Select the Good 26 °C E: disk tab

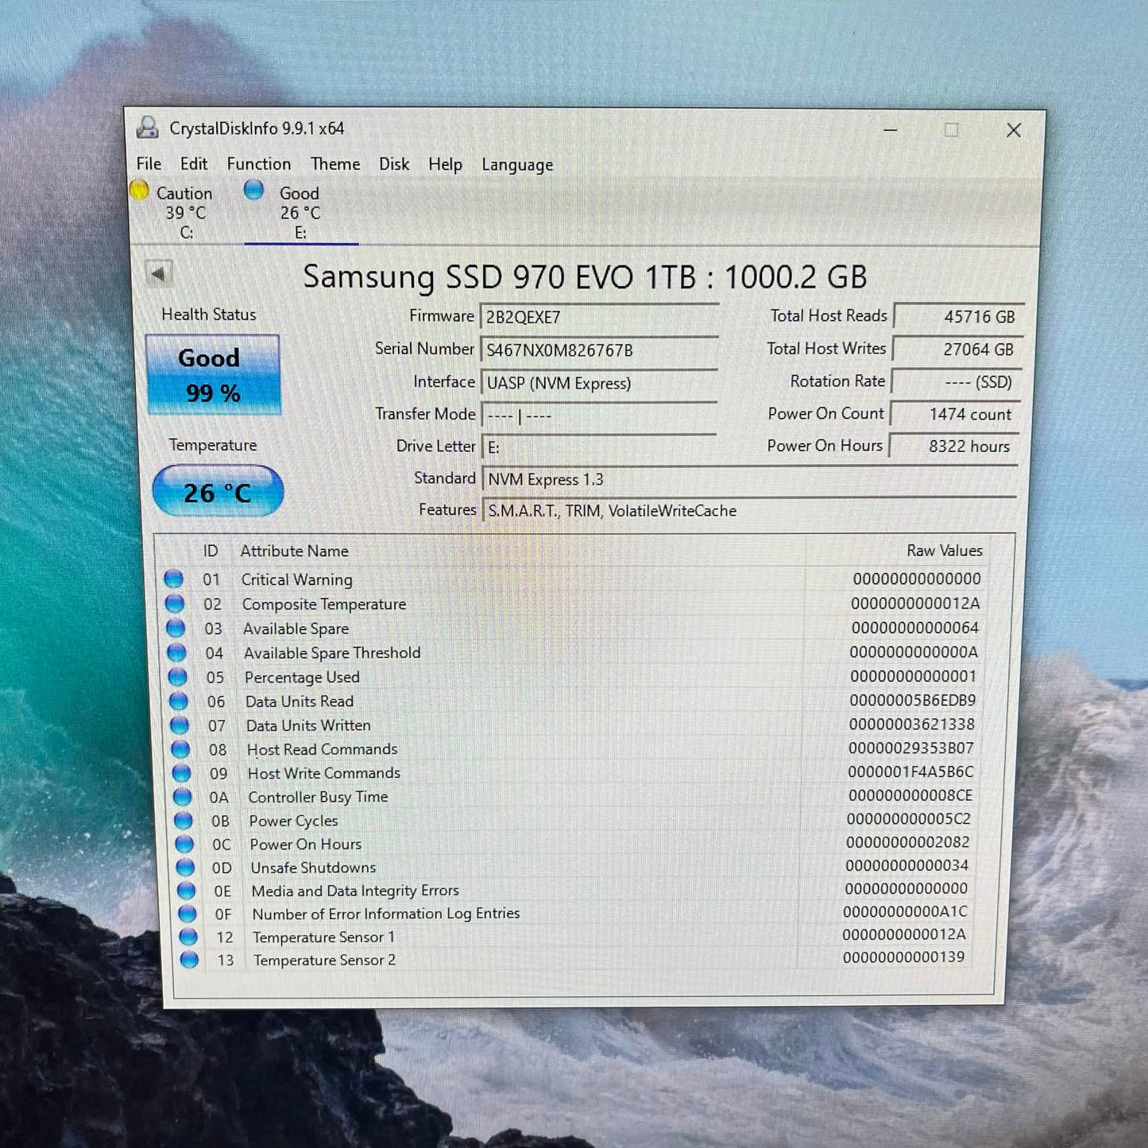300,211
